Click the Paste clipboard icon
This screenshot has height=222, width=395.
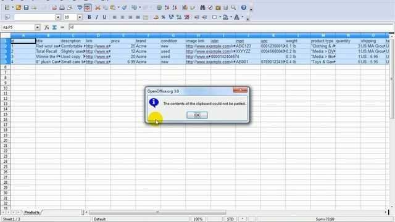click(113, 7)
